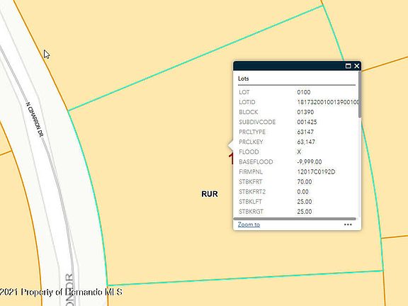Click the LOTID field label

coord(247,102)
